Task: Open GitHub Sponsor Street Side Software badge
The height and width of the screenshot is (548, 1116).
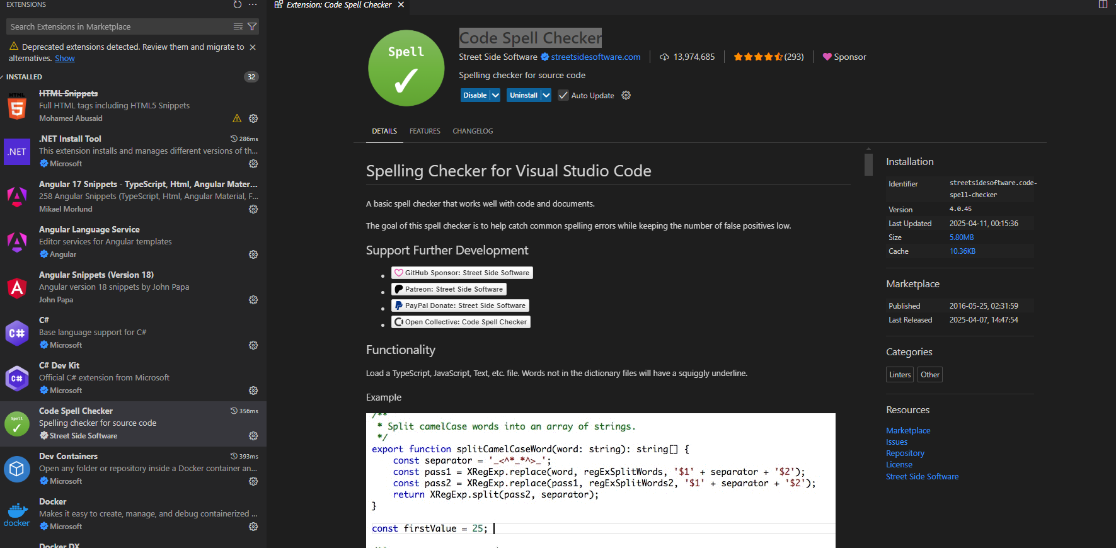Action: 462,273
